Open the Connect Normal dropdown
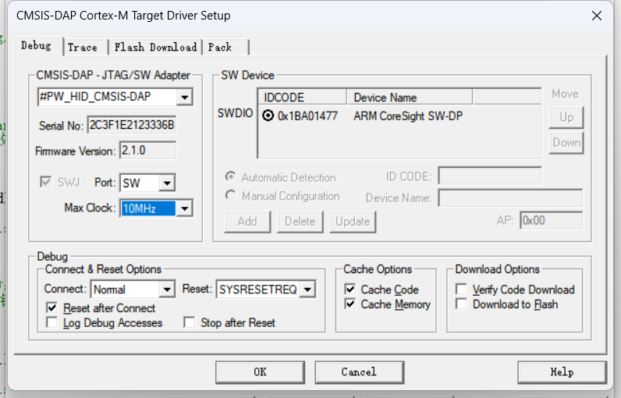The height and width of the screenshot is (398, 621). 167,290
